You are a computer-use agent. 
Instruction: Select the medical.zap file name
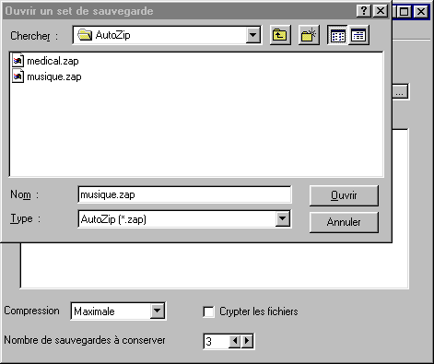(x=53, y=61)
